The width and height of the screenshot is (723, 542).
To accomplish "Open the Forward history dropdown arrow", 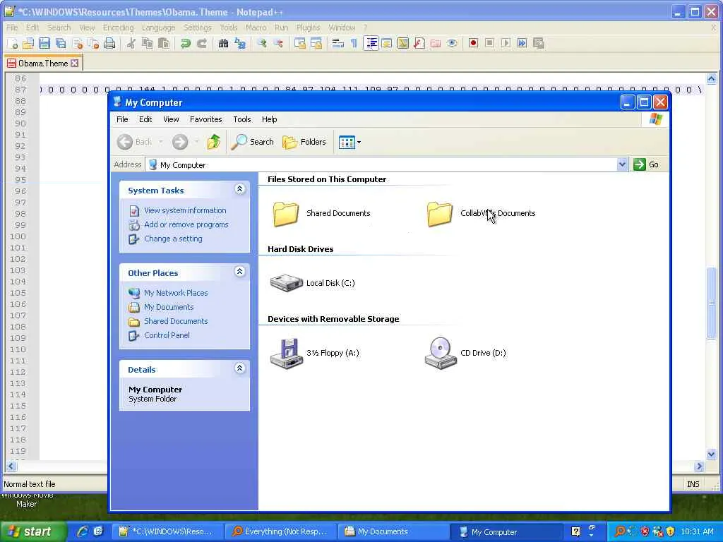I will click(x=196, y=142).
